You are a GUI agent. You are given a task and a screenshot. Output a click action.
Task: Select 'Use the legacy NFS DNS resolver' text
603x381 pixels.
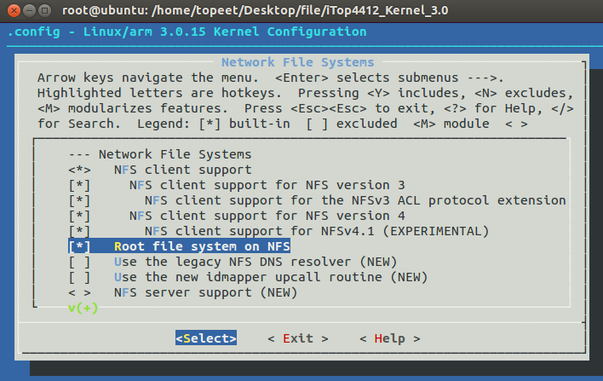pyautogui.click(x=233, y=262)
